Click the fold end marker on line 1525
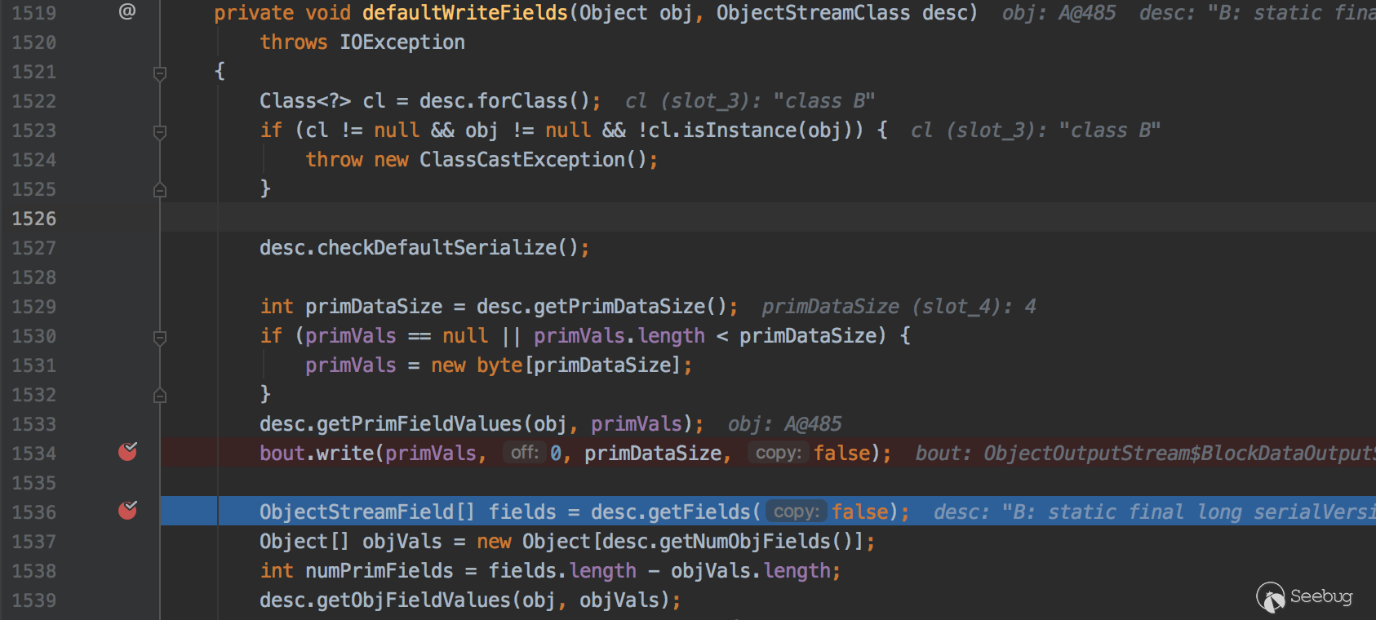The height and width of the screenshot is (620, 1376). click(160, 190)
